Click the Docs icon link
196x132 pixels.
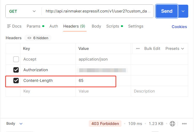click(14, 26)
